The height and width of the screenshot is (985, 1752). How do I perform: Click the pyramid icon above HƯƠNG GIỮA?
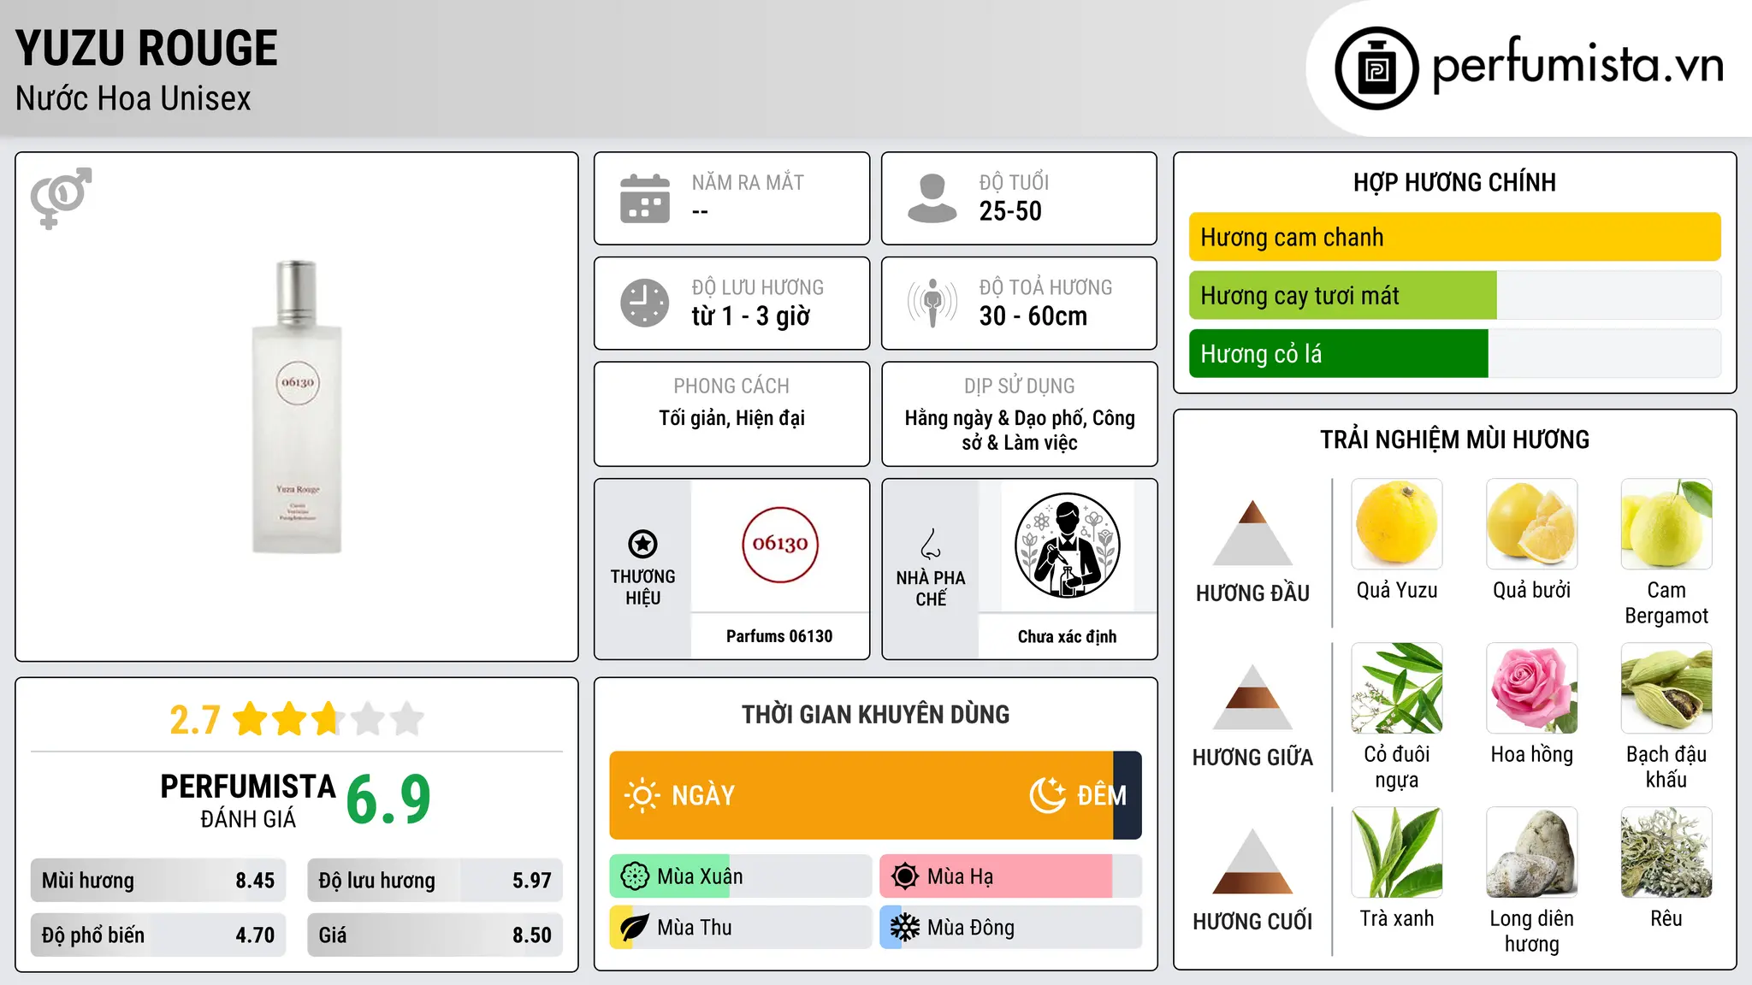(1252, 697)
